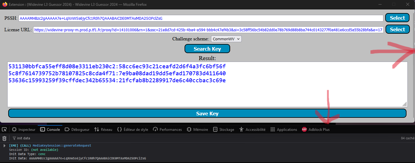
Task: Click into the License URL field
Action: coord(208,30)
